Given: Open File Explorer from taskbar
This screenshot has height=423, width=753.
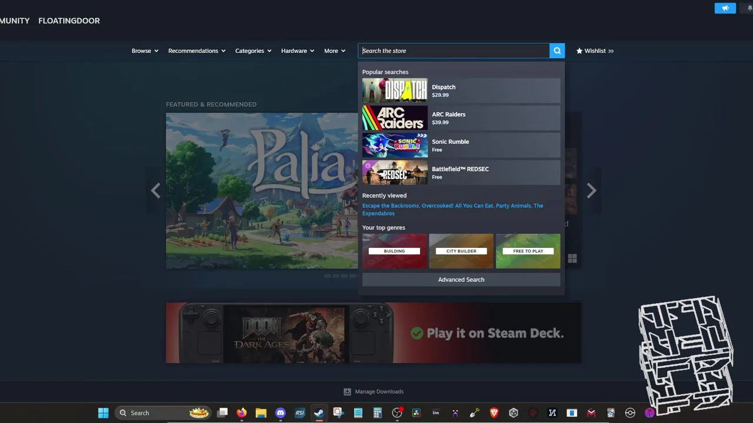Looking at the screenshot, I should [261, 413].
